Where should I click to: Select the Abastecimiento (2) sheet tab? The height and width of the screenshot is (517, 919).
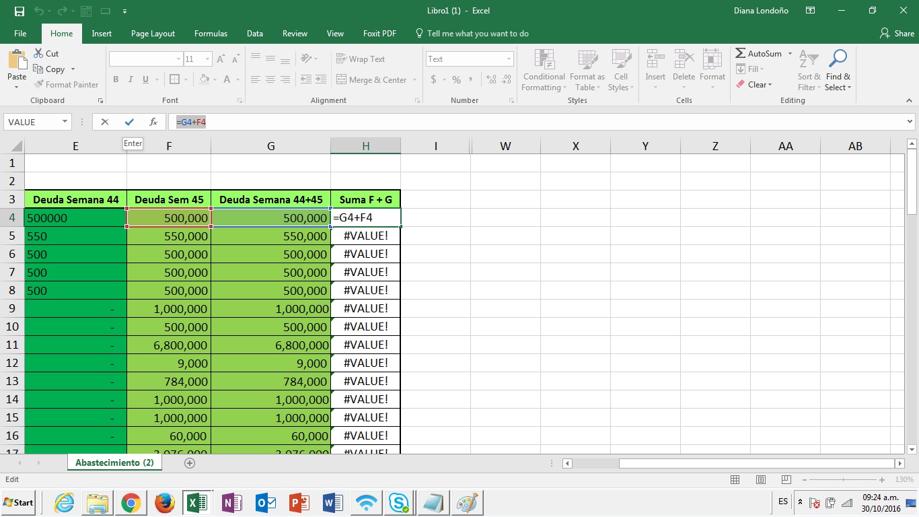click(114, 462)
